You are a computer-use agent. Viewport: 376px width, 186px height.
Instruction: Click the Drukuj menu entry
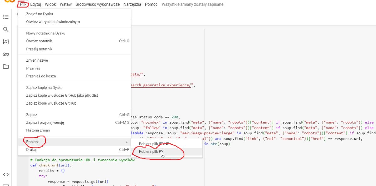32,150
